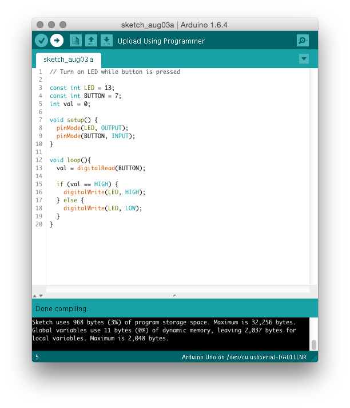This screenshot has height=408, width=350.
Task: Close the Arduino window with red button
Action: click(40, 25)
